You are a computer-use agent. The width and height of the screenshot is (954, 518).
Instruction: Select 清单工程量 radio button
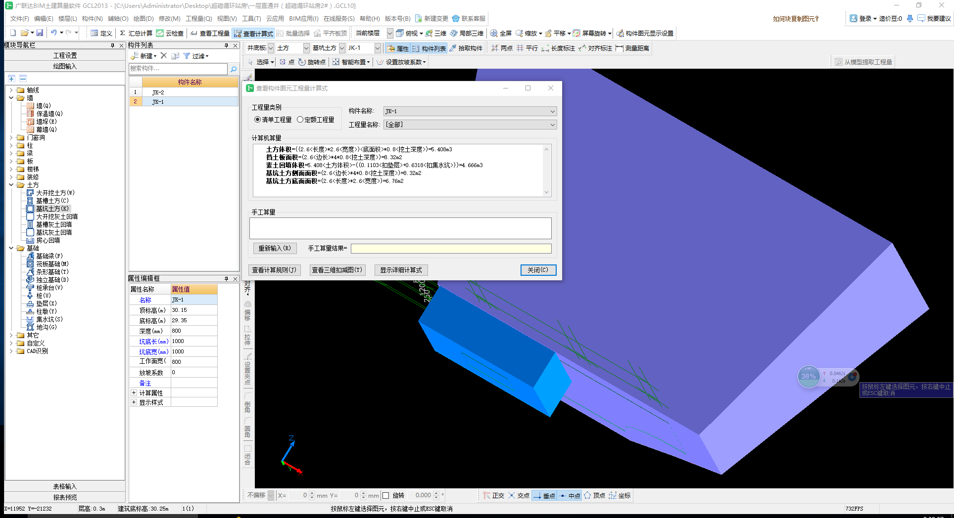[273, 120]
